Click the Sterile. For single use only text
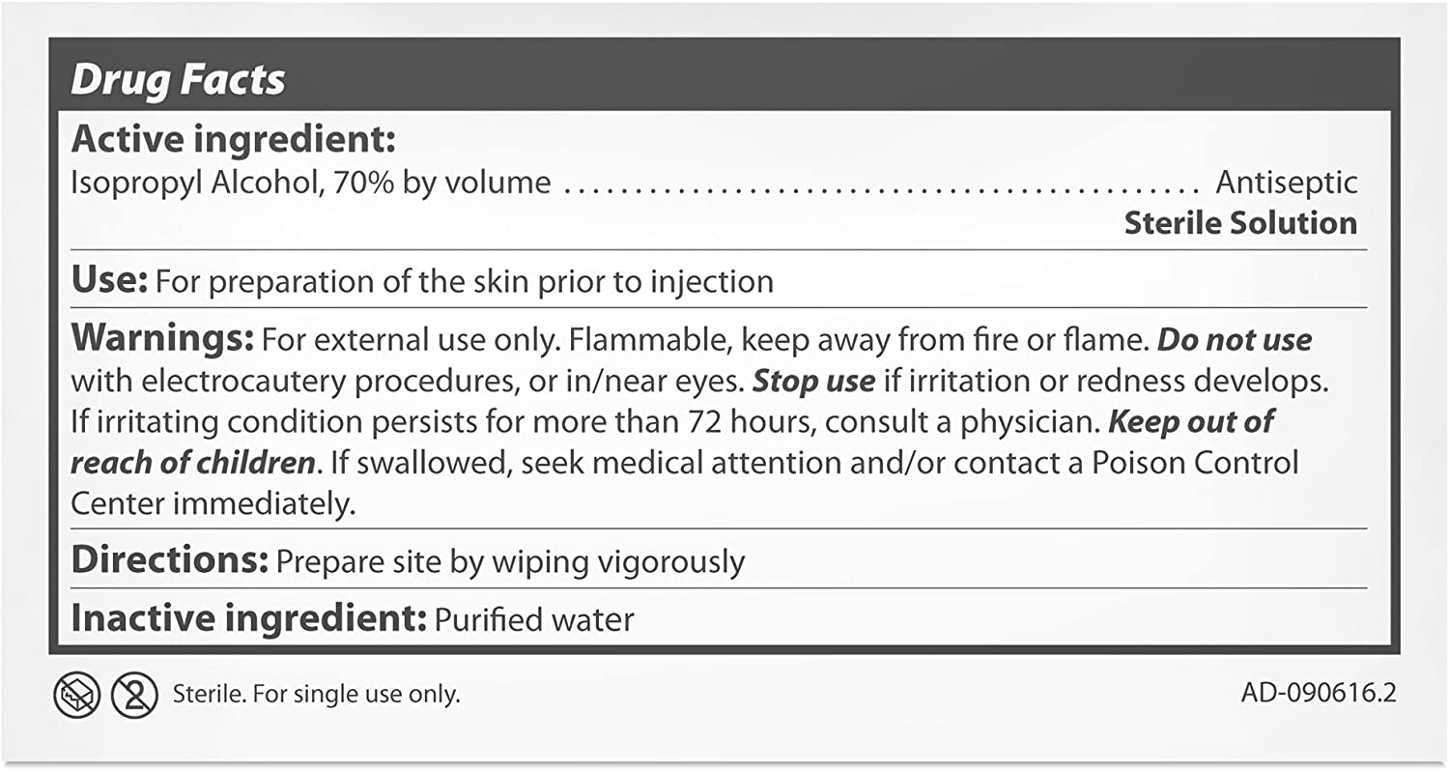The height and width of the screenshot is (771, 1449). click(x=316, y=695)
